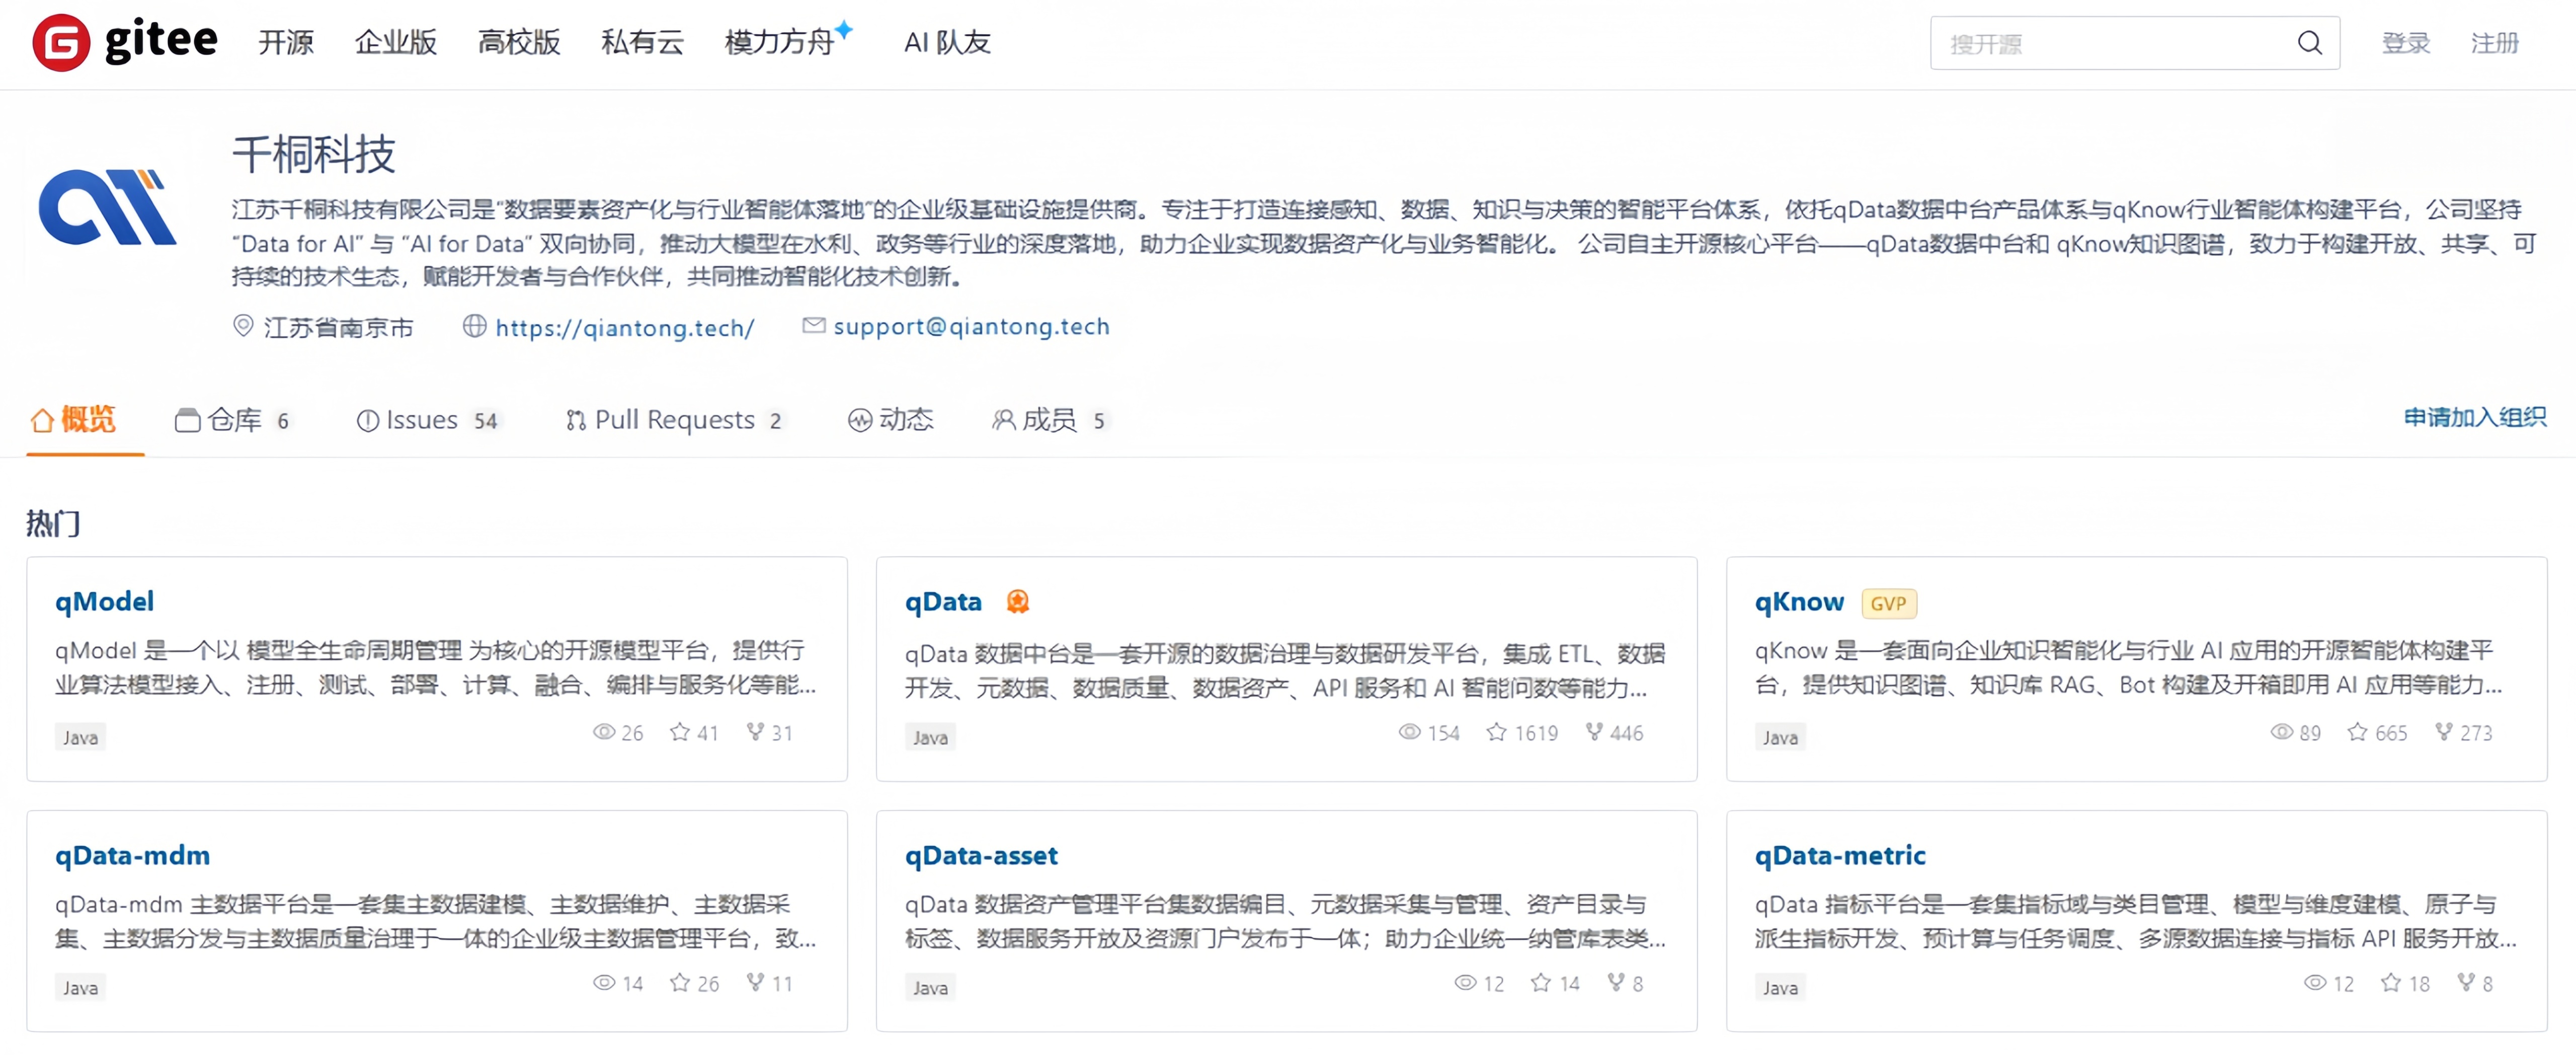This screenshot has width=2576, height=1055.
Task: Click the qData recommended badge icon
Action: tap(1017, 601)
